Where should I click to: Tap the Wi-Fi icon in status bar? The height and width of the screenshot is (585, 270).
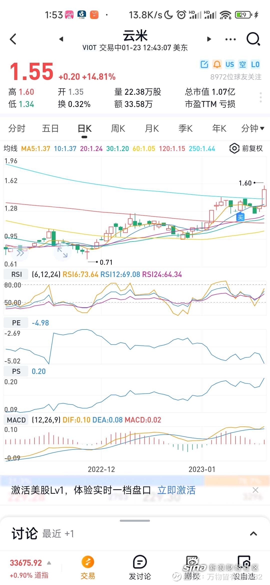pyautogui.click(x=225, y=15)
